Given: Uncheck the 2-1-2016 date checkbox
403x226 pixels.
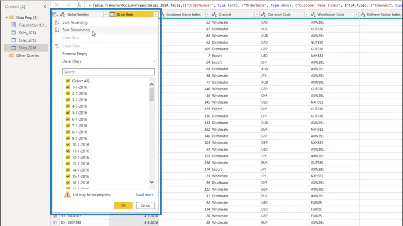Looking at the screenshot, I should [68, 93].
